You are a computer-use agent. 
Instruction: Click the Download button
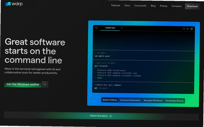[x=192, y=6]
